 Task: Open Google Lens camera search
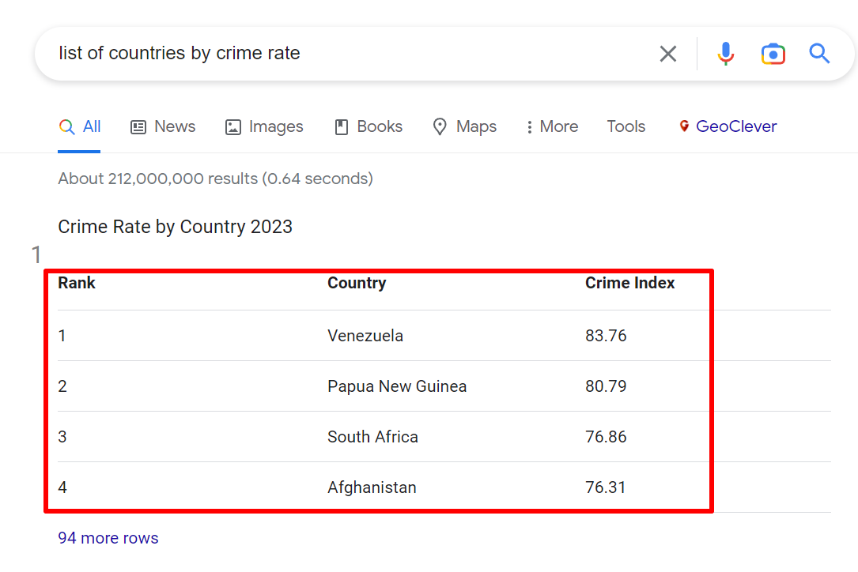(x=773, y=54)
